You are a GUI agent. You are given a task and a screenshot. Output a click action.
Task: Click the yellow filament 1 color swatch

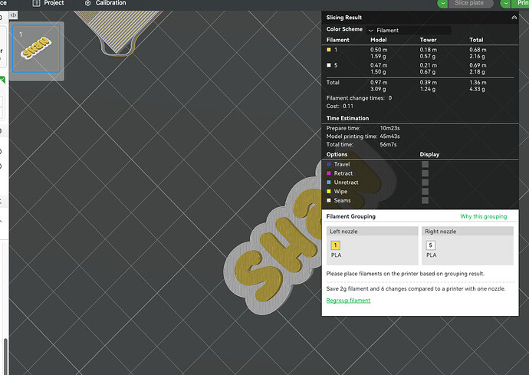(x=329, y=50)
